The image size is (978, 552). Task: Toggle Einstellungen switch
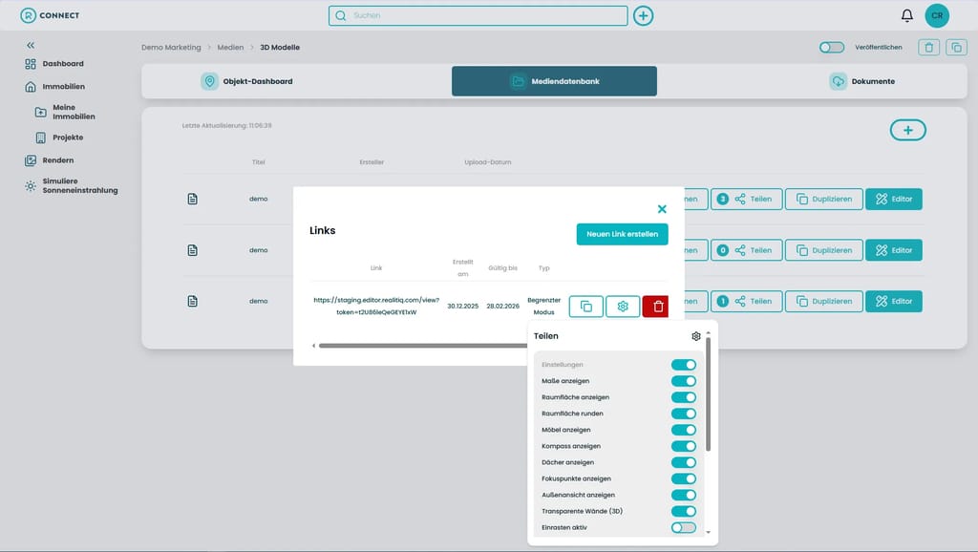coord(684,365)
